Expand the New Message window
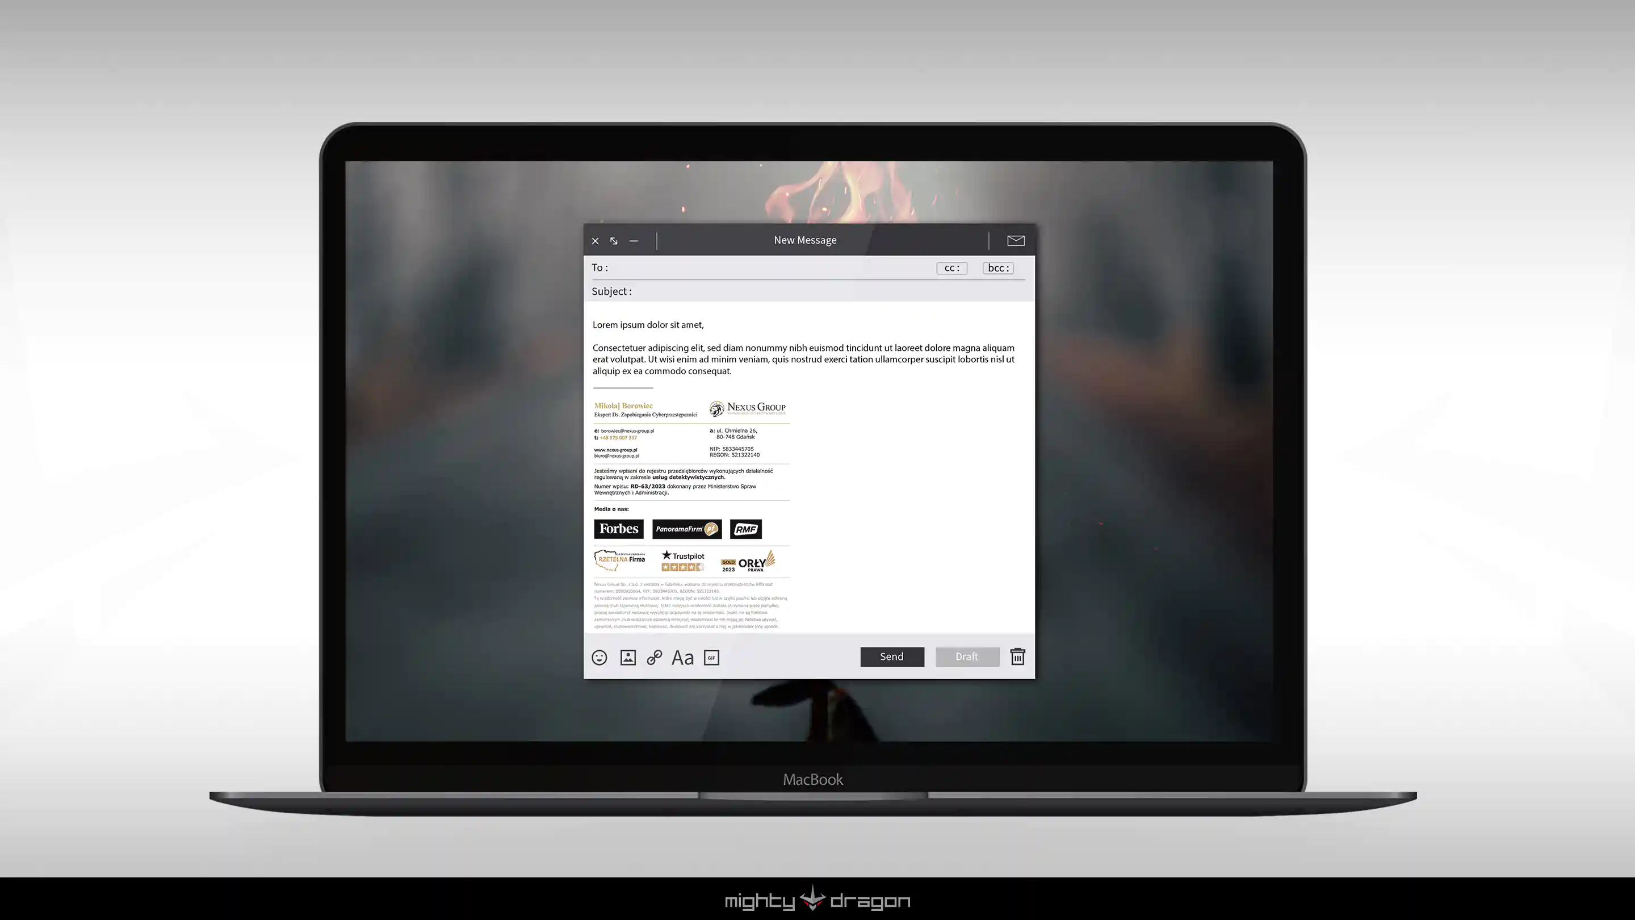The height and width of the screenshot is (920, 1635). click(614, 241)
